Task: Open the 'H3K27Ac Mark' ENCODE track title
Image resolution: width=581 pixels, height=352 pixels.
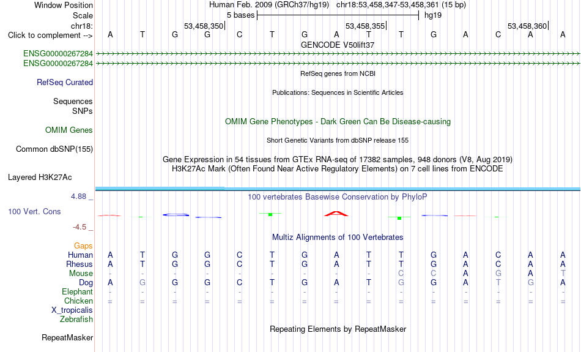Action: pyautogui.click(x=338, y=169)
